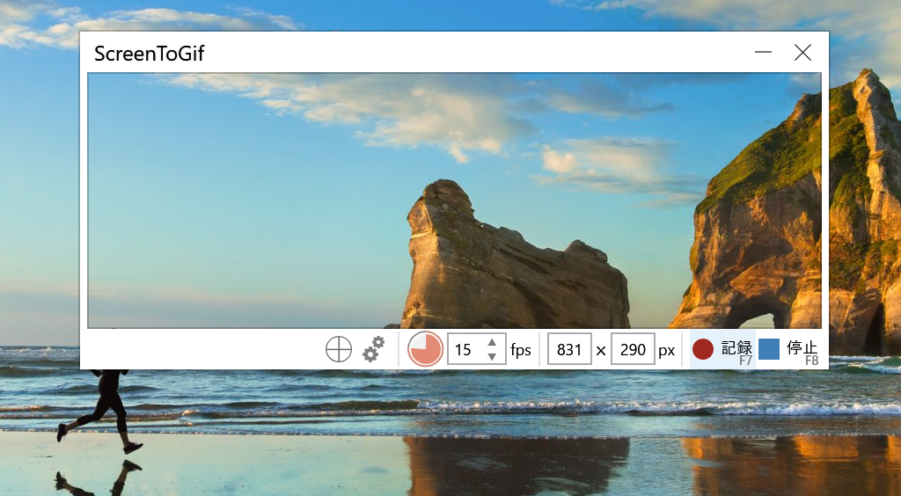Start recording with the 記録 button
Screen dimensions: 901x496
coord(722,349)
